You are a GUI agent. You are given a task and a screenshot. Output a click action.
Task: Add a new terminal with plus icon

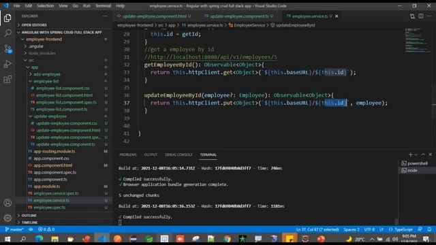click(x=410, y=154)
